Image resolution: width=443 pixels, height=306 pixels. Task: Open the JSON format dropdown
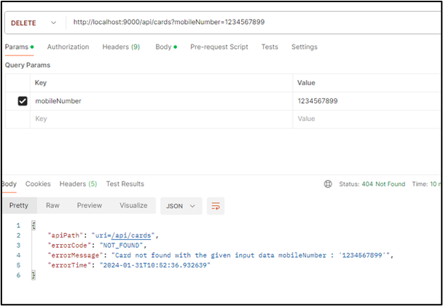click(181, 206)
